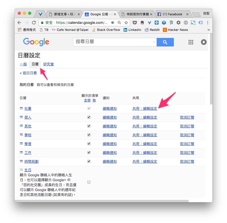Go back using the browser back arrow
This screenshot has height=223, width=227.
click(x=19, y=23)
